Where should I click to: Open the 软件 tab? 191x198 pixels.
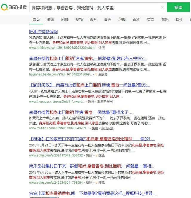[179, 19]
